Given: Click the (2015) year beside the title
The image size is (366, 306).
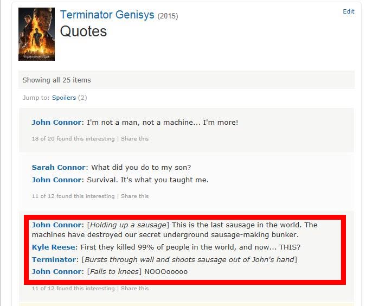Looking at the screenshot, I should (x=168, y=16).
